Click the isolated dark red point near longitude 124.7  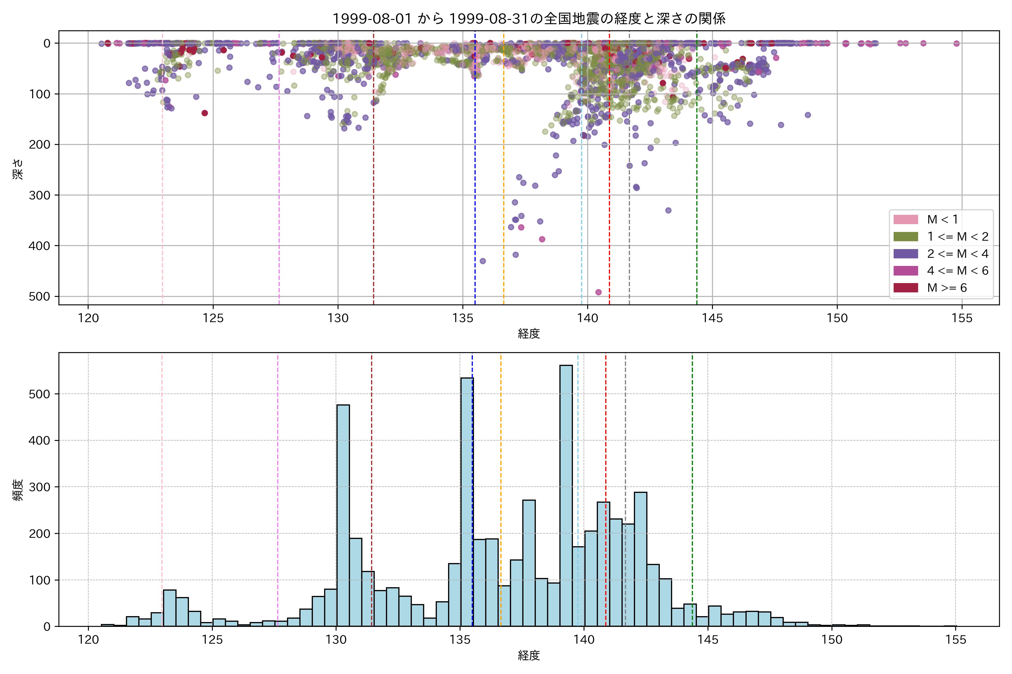click(x=205, y=113)
